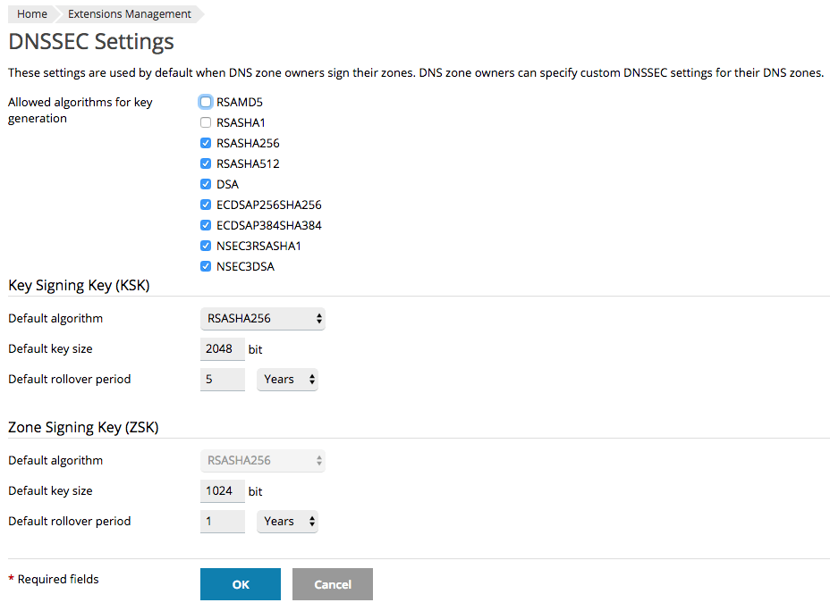The height and width of the screenshot is (611, 830).
Task: Select the ZSK rollover period input
Action: click(222, 521)
